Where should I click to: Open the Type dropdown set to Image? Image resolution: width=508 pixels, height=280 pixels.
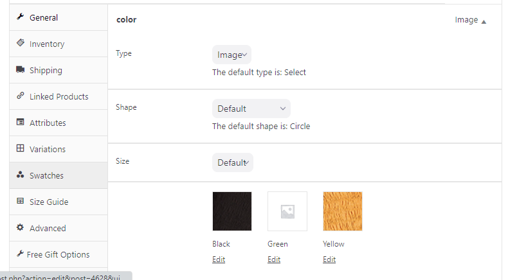click(x=231, y=55)
